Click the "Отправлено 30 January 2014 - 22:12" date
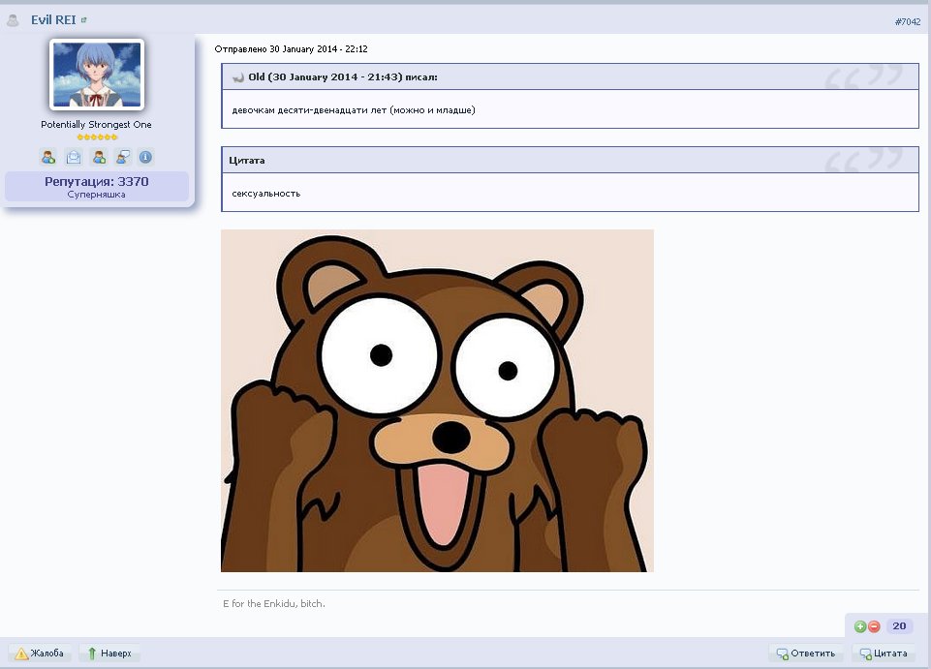Screen dimensions: 931x669 pyautogui.click(x=291, y=49)
